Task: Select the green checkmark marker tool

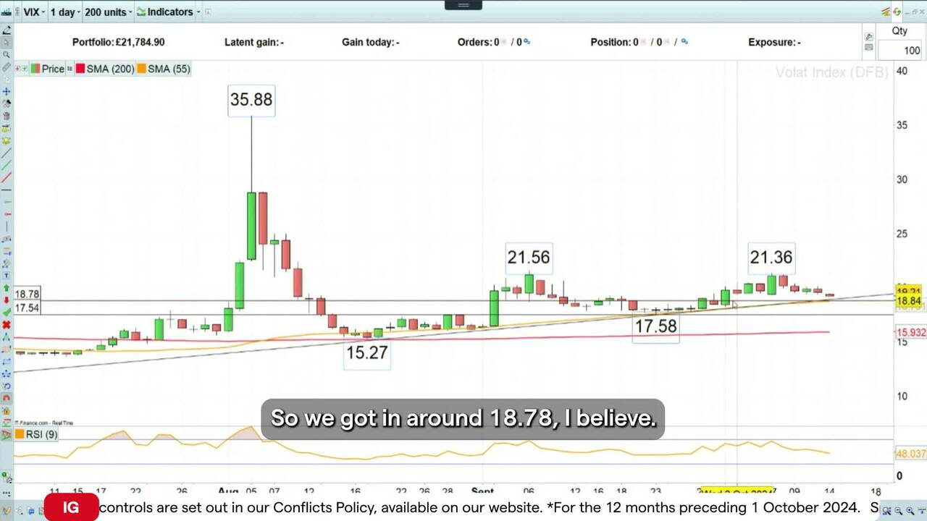Action: tap(7, 312)
